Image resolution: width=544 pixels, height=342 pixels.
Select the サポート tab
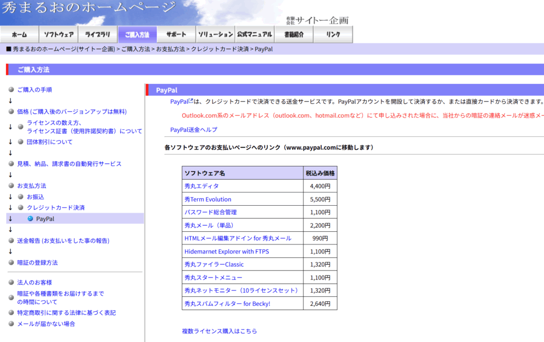pyautogui.click(x=176, y=34)
